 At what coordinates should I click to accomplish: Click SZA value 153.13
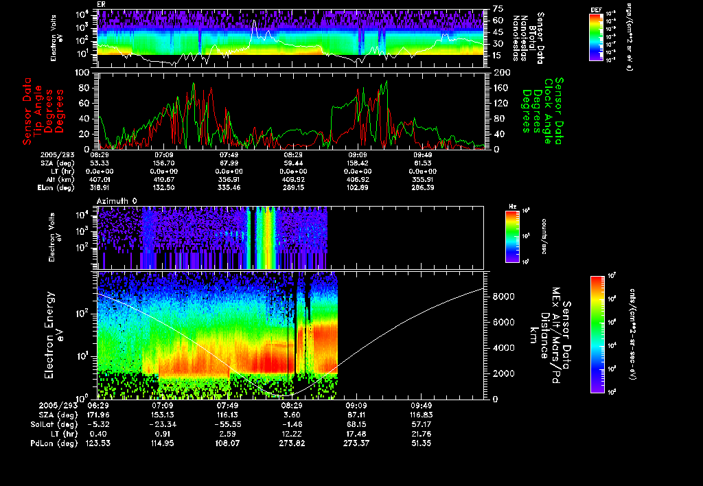click(x=163, y=415)
